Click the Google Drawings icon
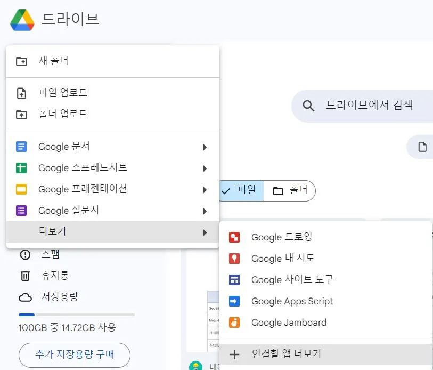This screenshot has width=433, height=370. [x=234, y=237]
